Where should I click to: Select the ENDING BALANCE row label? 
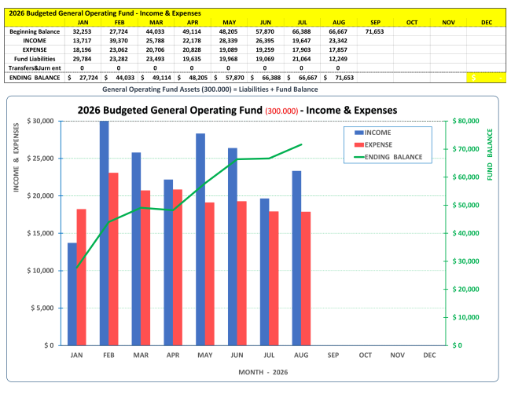(35, 78)
